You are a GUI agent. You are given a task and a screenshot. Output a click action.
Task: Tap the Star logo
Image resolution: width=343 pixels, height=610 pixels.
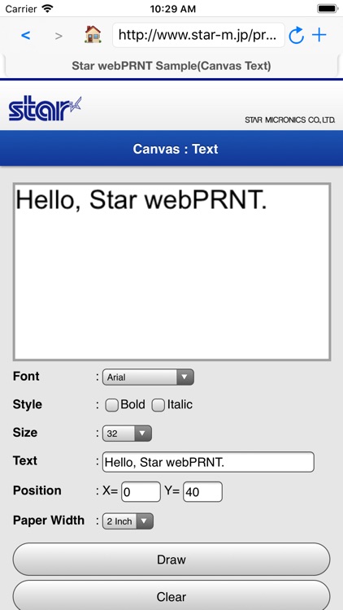(46, 108)
